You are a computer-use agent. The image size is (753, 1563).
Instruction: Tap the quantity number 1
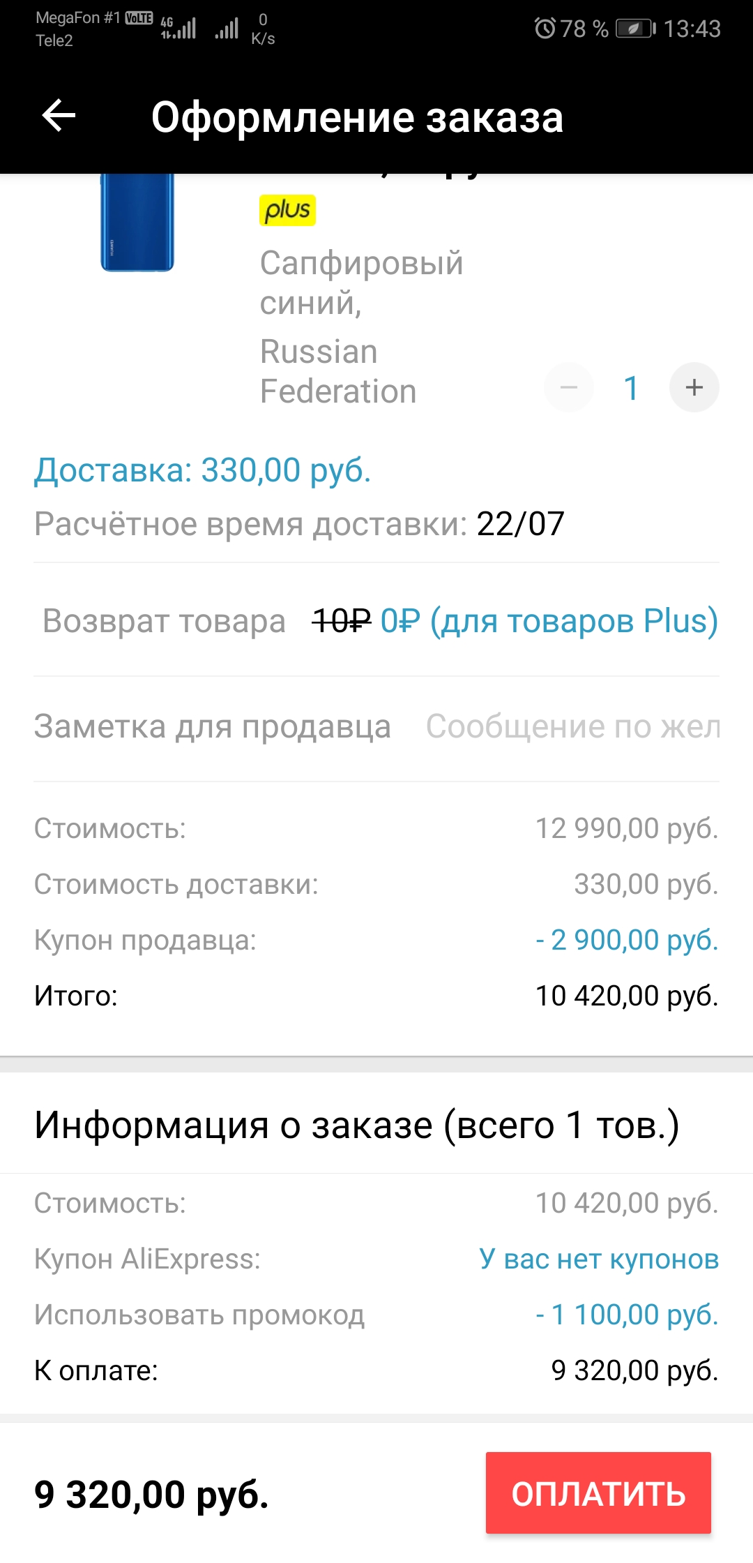click(631, 388)
